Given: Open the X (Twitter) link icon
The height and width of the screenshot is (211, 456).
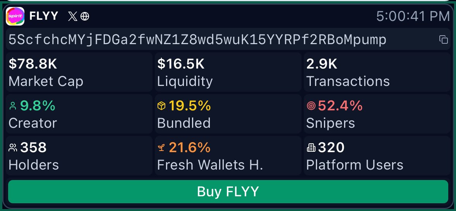Looking at the screenshot, I should (x=73, y=16).
